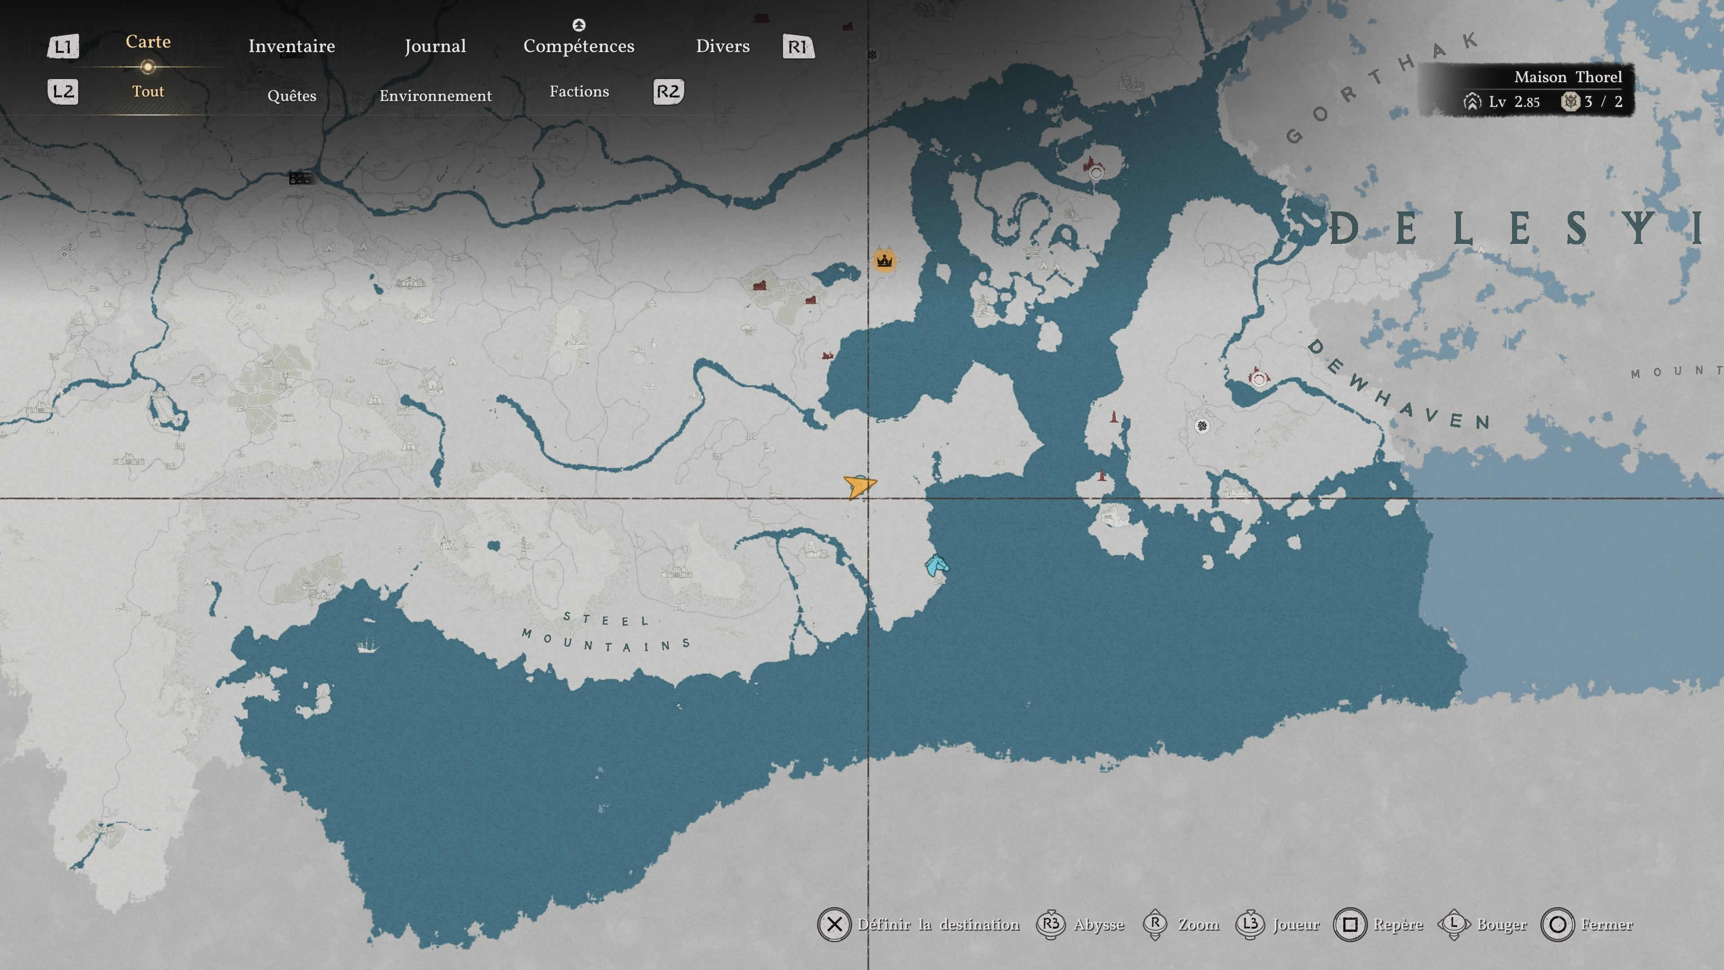This screenshot has height=970, width=1724.
Task: Click the Définir la destination label
Action: [x=939, y=925]
